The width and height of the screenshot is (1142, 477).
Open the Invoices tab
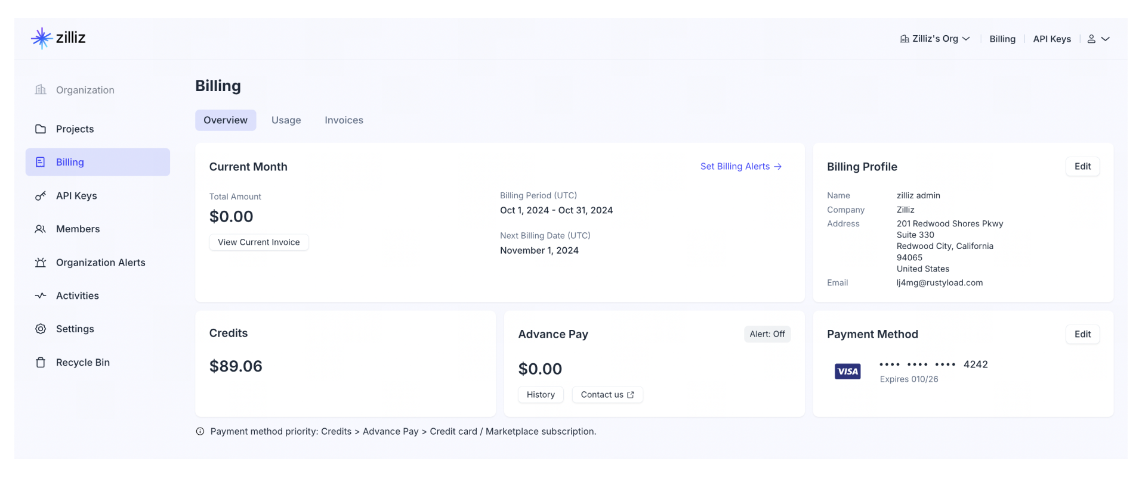(x=344, y=120)
